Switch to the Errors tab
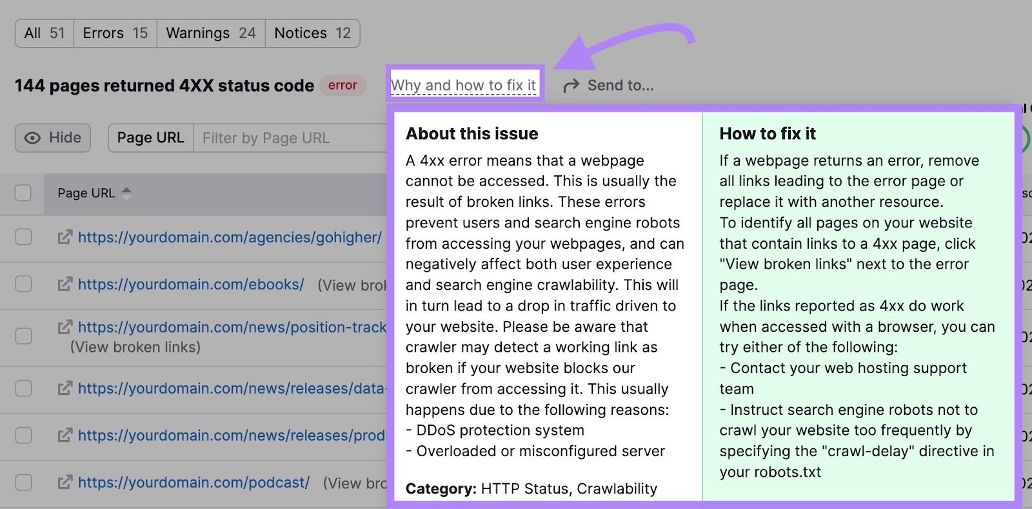Viewport: 1032px width, 509px height. click(115, 34)
